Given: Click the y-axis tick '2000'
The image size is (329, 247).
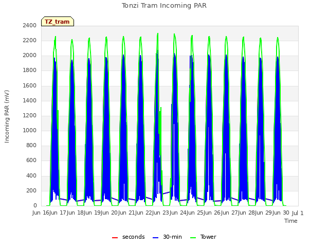Looking at the screenshot, I should (x=30, y=56).
